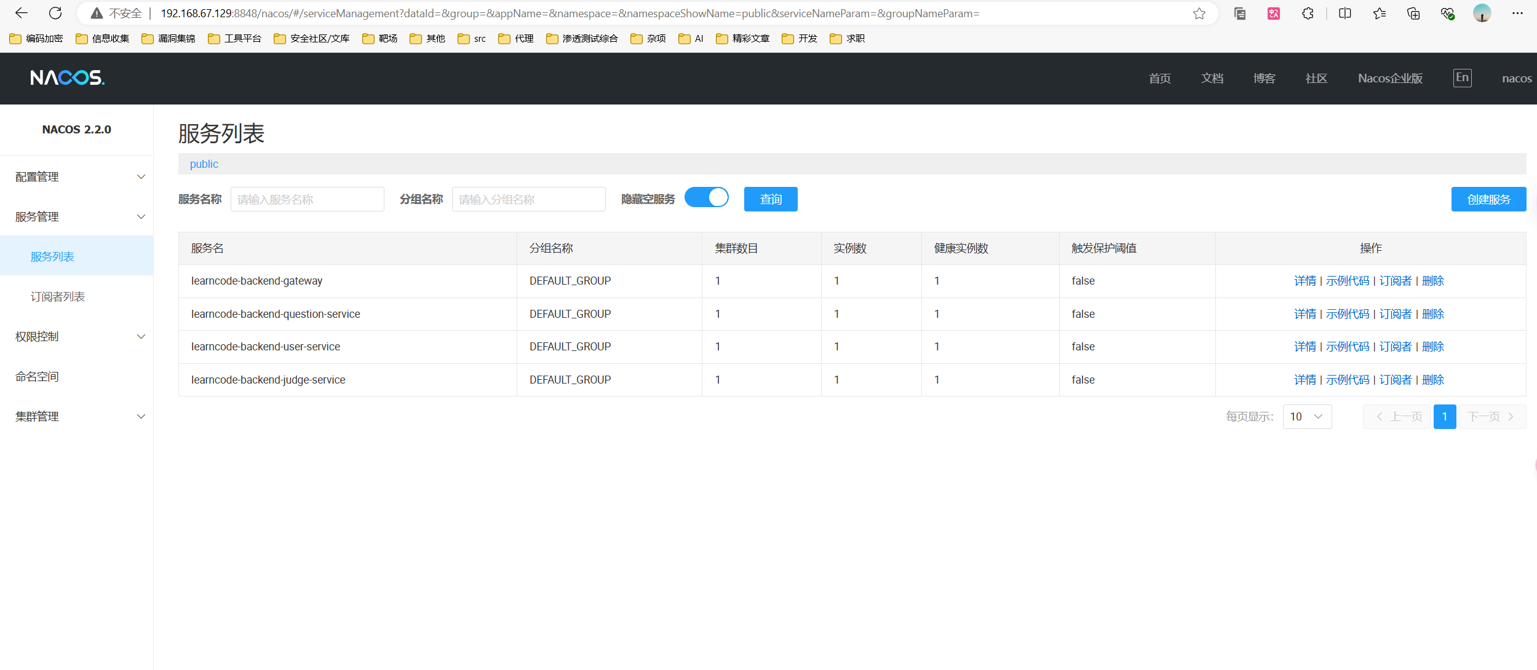Reload the page with the refresh icon
Image resolution: width=1537 pixels, height=670 pixels.
click(55, 13)
